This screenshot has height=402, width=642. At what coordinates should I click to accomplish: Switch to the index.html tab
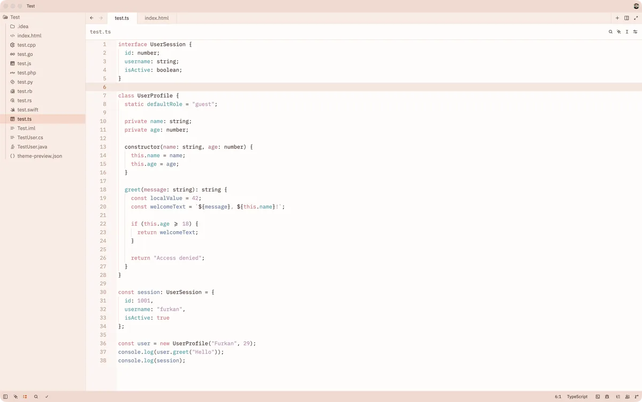point(157,18)
